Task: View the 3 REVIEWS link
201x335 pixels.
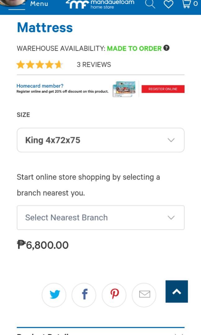Action: 94,65
